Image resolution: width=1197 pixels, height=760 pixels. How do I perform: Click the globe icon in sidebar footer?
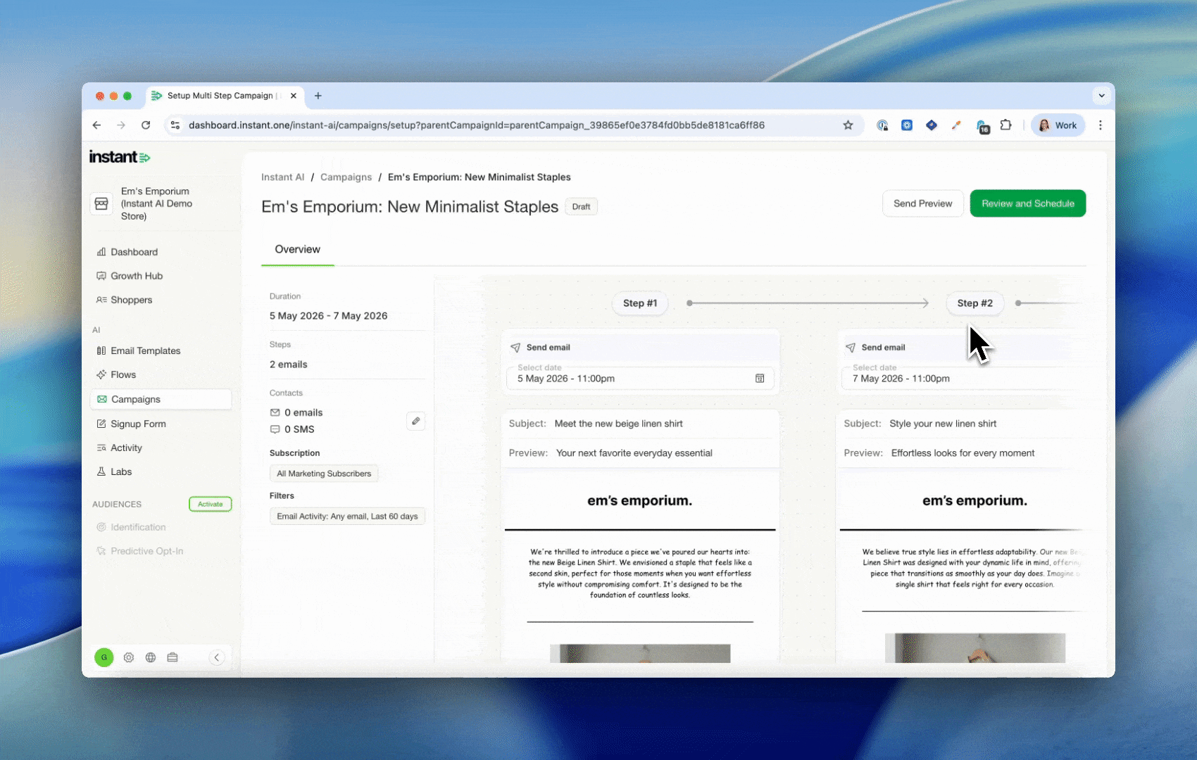151,657
